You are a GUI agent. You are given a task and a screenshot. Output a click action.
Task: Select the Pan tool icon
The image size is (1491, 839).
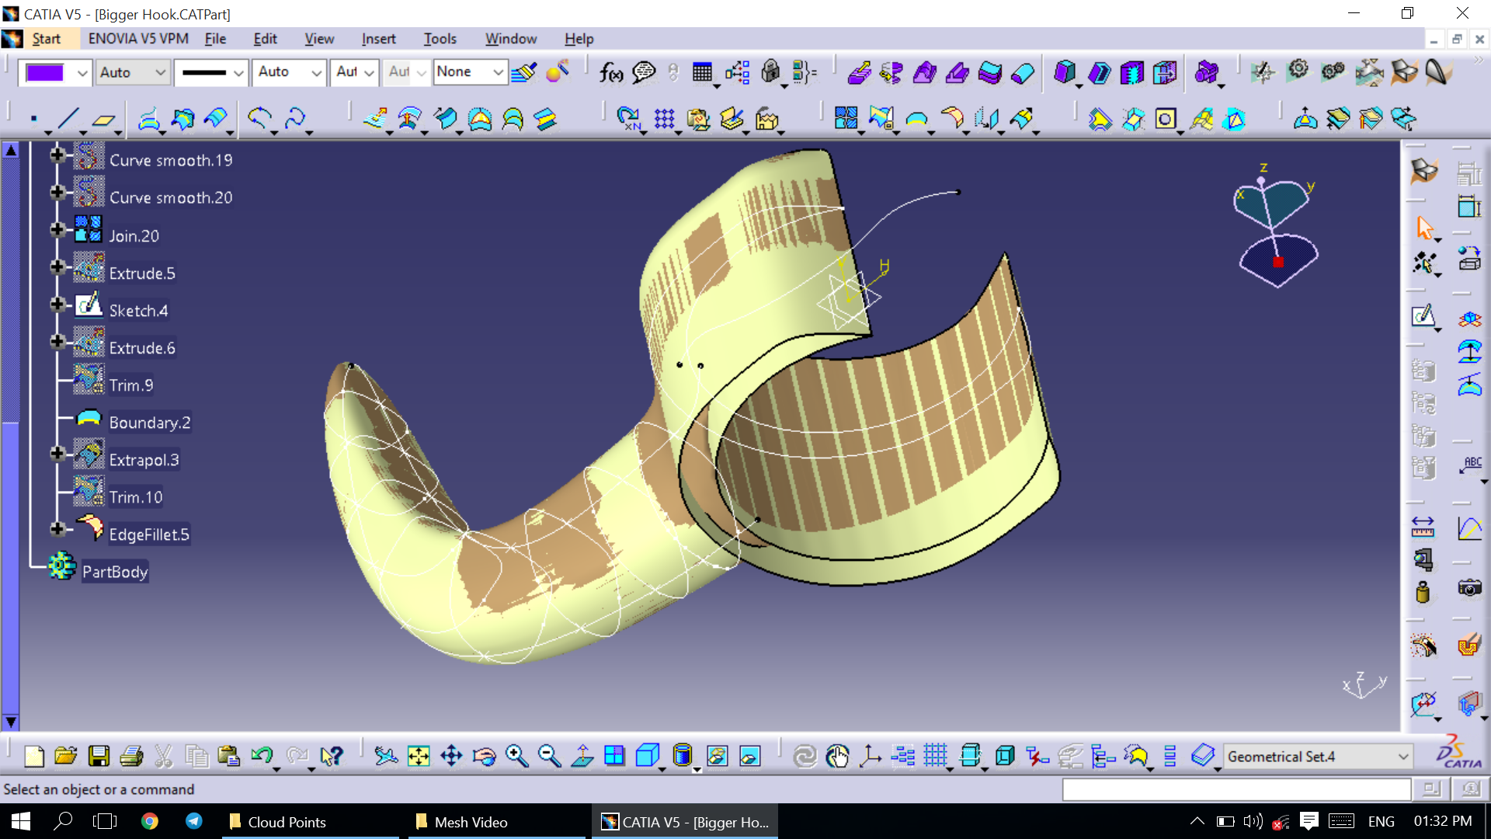[451, 756]
